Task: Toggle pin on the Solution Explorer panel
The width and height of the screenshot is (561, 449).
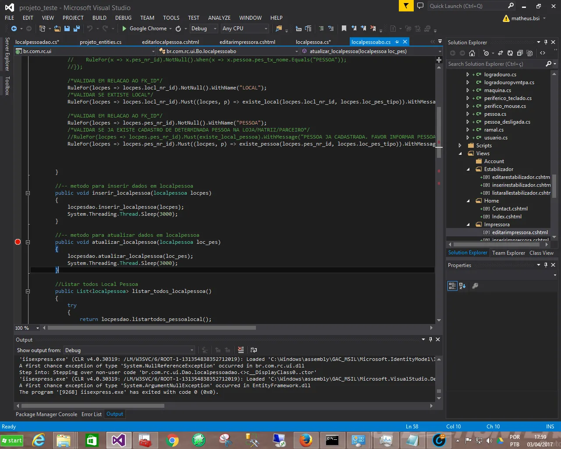Action: coord(546,43)
